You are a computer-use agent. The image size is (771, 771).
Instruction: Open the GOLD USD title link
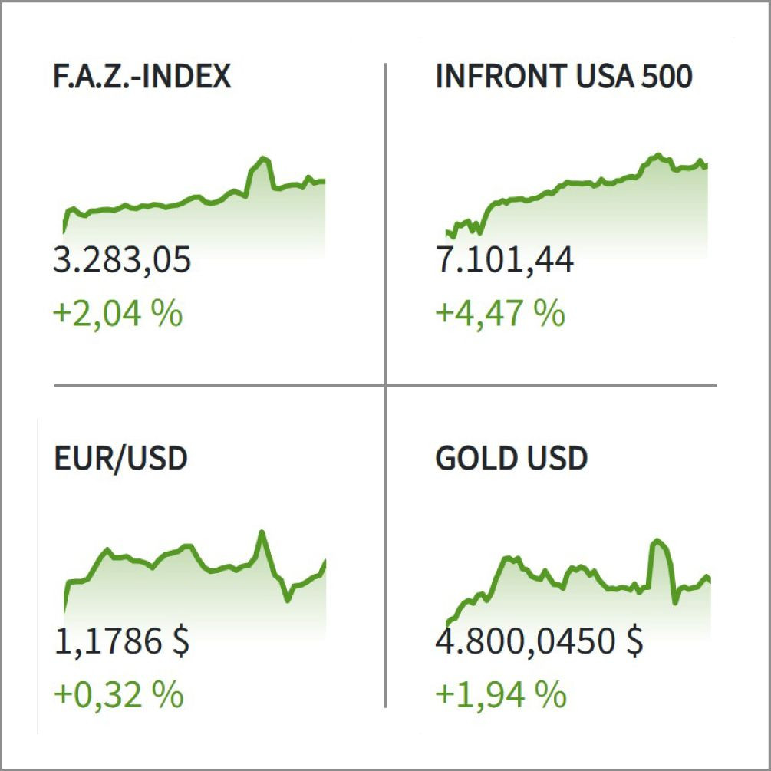[511, 458]
